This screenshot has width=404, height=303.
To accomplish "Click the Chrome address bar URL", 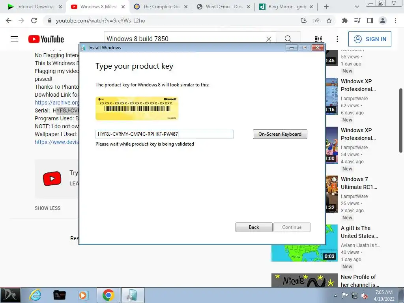I will click(101, 21).
